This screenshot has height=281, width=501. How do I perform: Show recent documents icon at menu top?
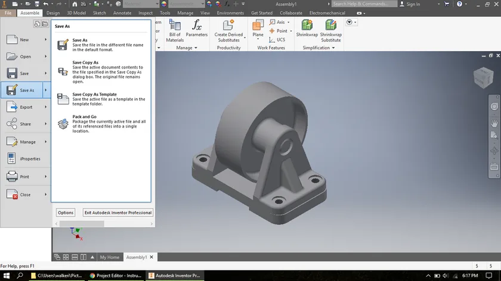[37, 24]
